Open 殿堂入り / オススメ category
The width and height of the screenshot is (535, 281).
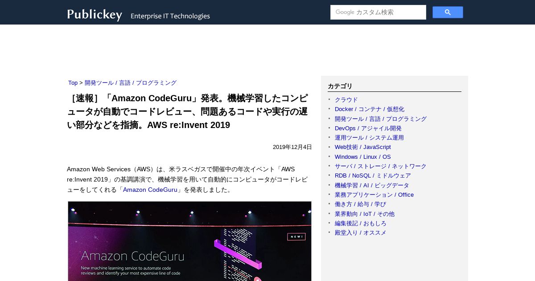[361, 233]
